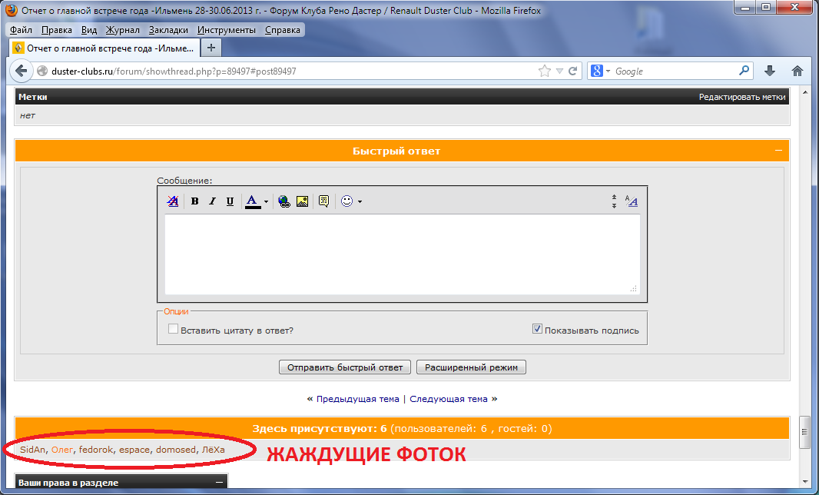Click the text color swatch 'A'
819x495 pixels.
click(252, 201)
